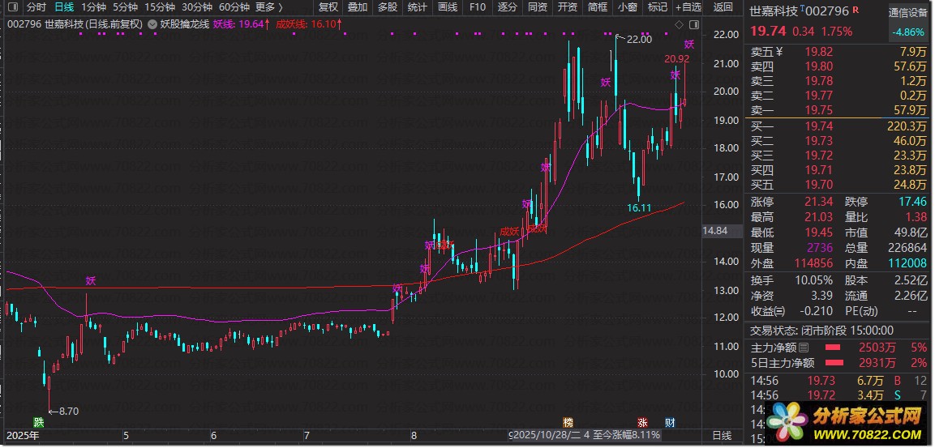The height and width of the screenshot is (448, 935).
Task: Click the 返回 button
Action: pos(722,7)
